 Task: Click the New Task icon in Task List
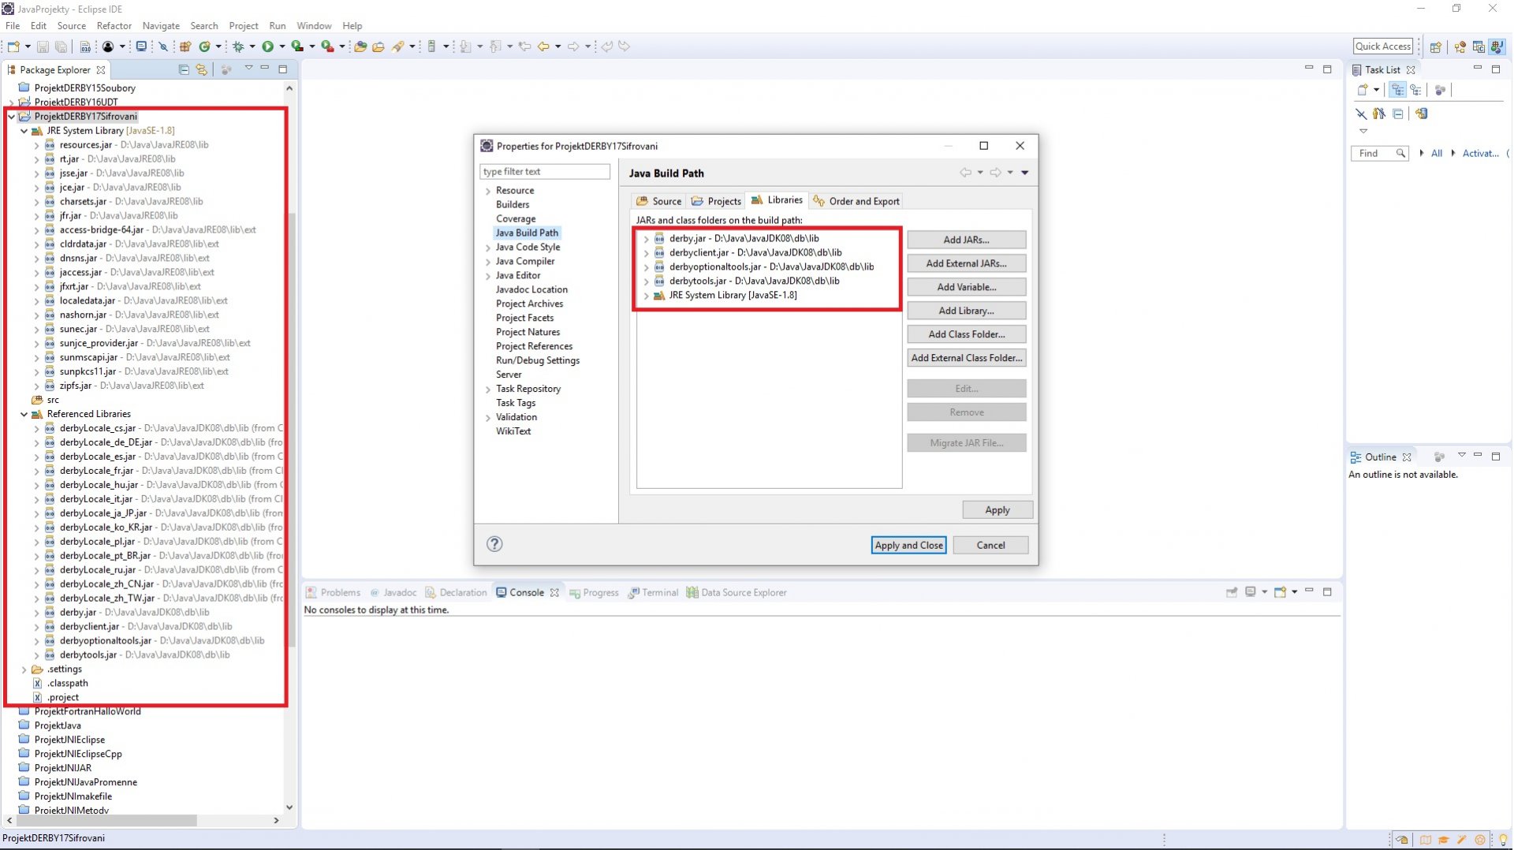point(1362,90)
